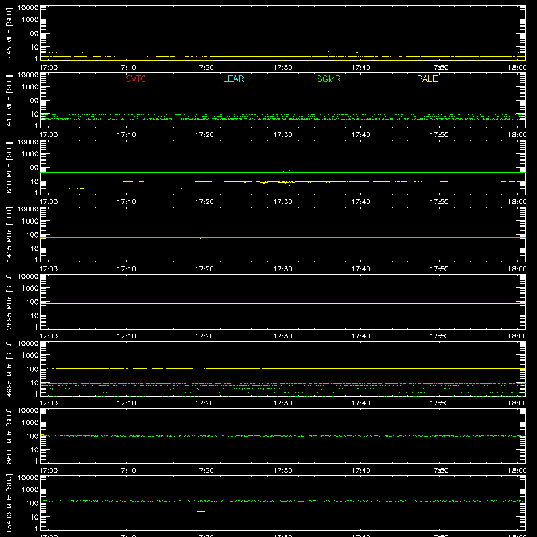Click the 17:10 time tick of 2695 MHz plot
Screen dimensions: 537x537
click(x=126, y=336)
